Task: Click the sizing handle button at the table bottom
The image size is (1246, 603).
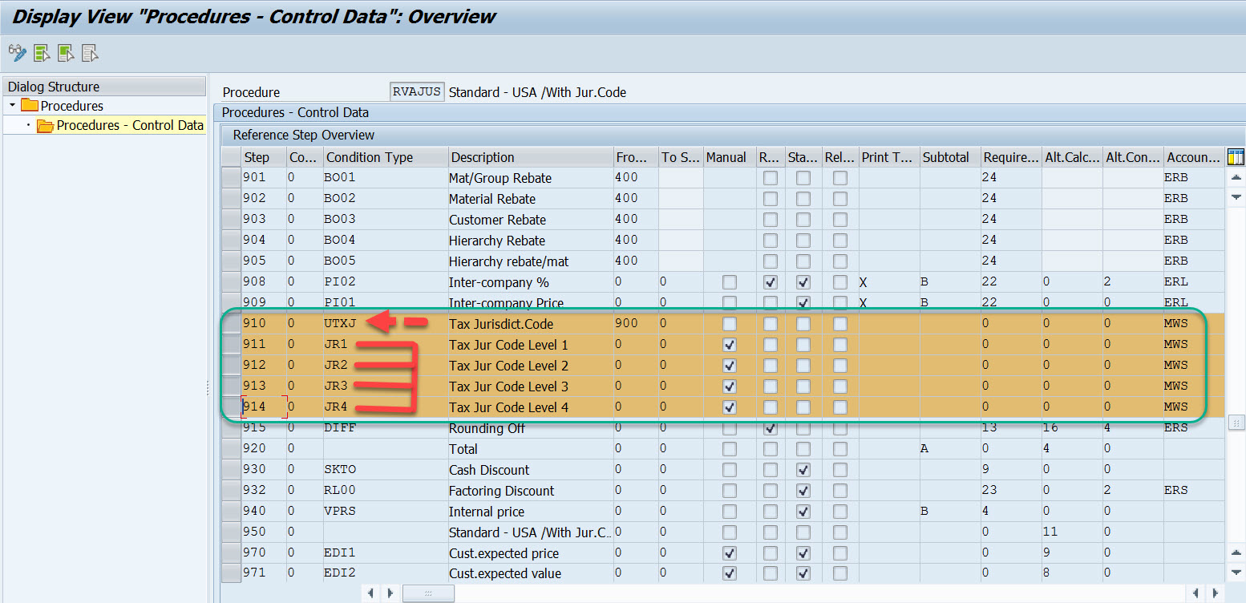Action: click(427, 593)
